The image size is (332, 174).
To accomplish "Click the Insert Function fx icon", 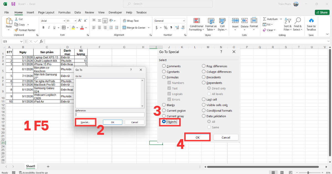I will click(41, 41).
